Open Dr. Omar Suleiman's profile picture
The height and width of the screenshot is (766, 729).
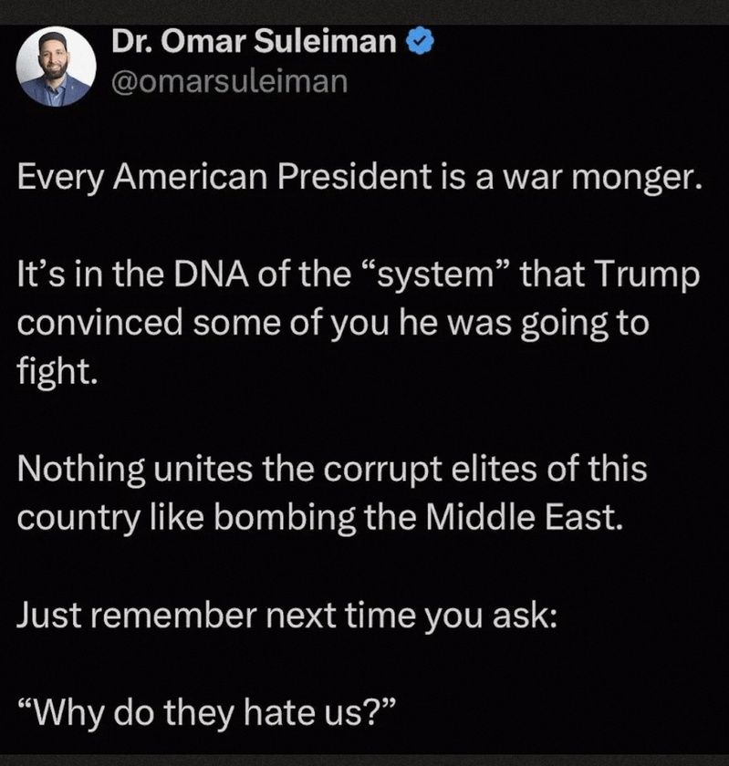(x=56, y=67)
